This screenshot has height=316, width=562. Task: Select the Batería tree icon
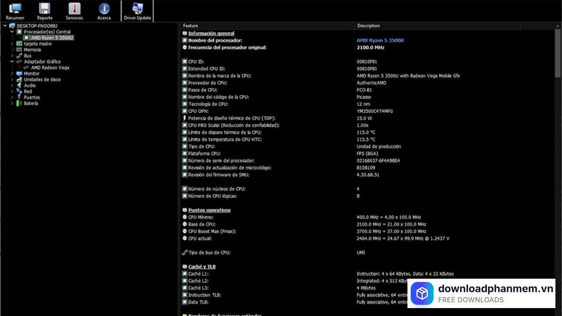[x=19, y=104]
